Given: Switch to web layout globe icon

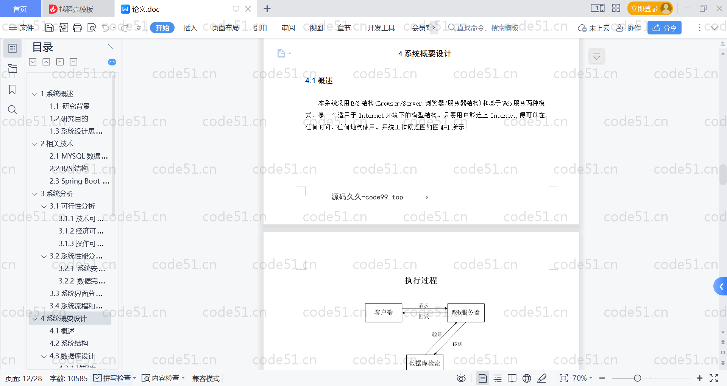Looking at the screenshot, I should pyautogui.click(x=527, y=378).
